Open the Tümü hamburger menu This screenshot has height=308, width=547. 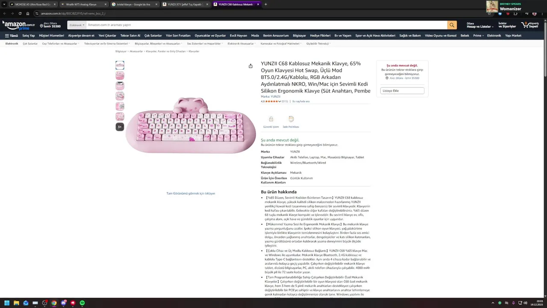[x=12, y=36]
